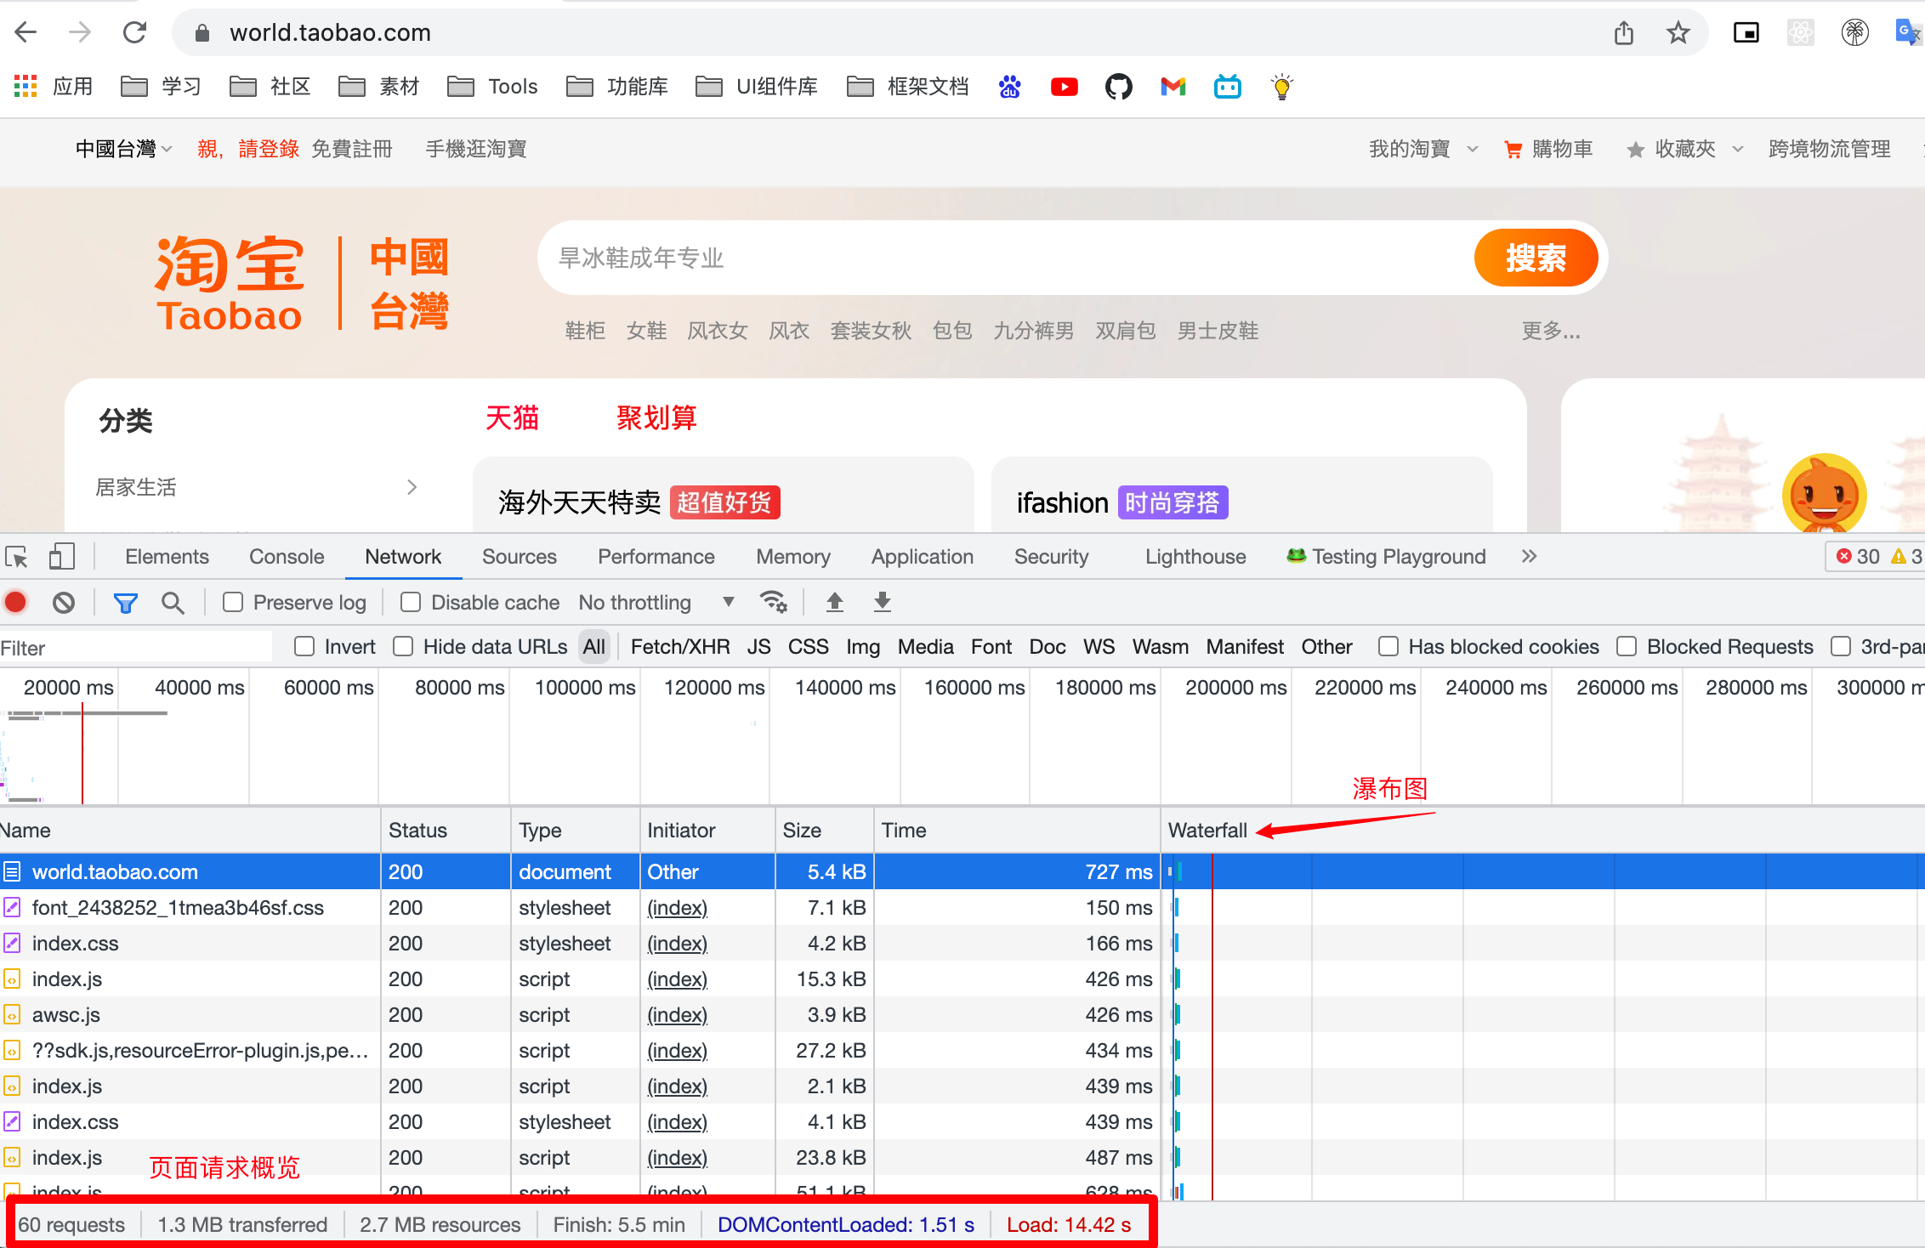
Task: Click the browser back arrow
Action: coord(26,33)
